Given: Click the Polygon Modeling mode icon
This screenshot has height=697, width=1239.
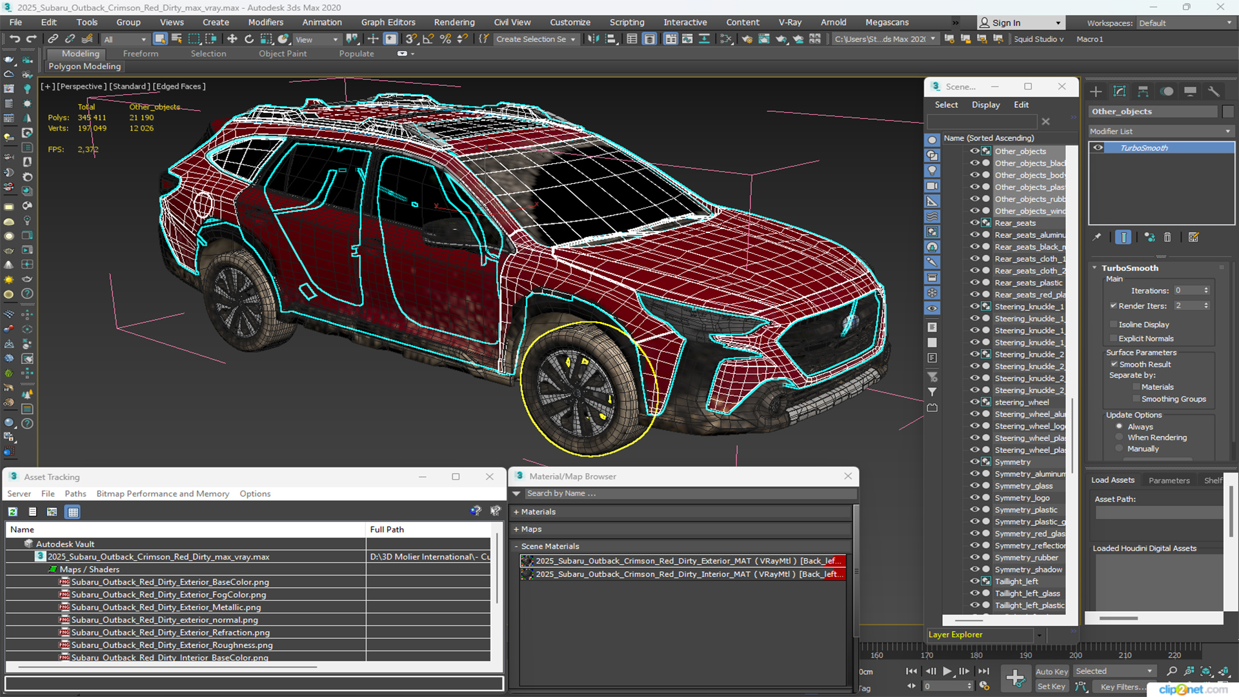Looking at the screenshot, I should pyautogui.click(x=85, y=66).
